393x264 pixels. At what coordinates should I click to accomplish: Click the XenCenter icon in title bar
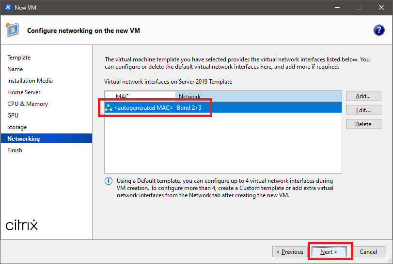[x=8, y=7]
